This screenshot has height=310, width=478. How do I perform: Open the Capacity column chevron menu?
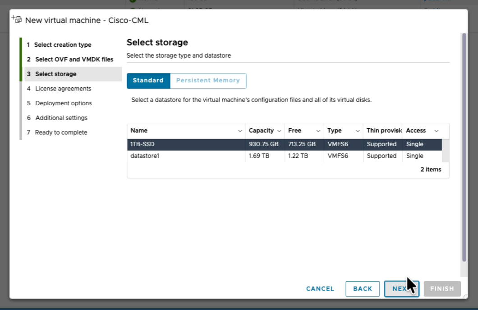click(x=279, y=131)
